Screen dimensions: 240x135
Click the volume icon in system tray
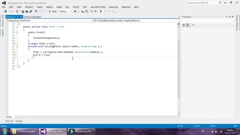point(216,132)
